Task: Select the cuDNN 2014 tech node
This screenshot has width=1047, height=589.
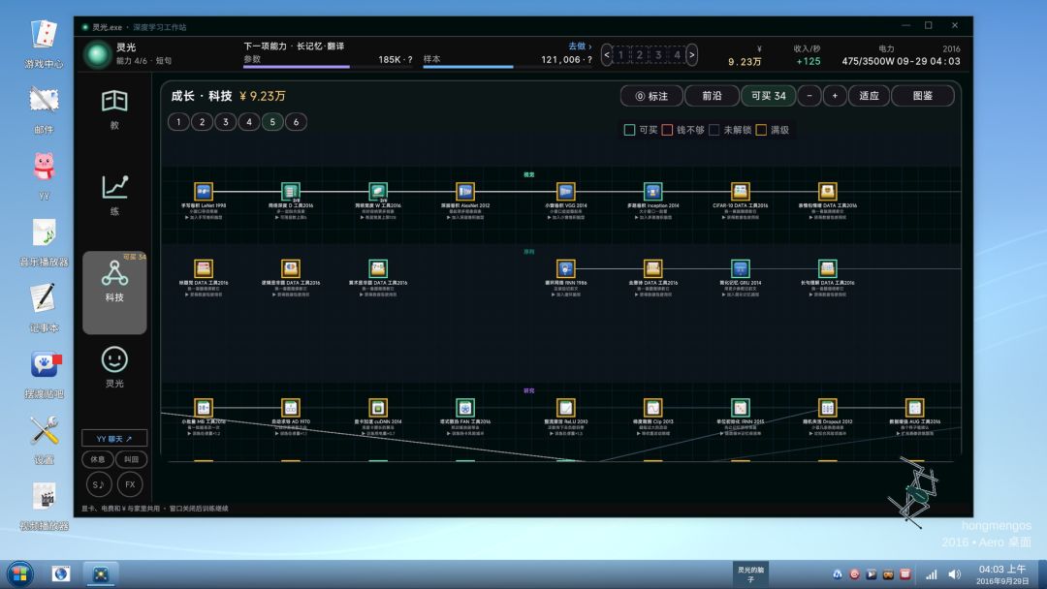Action: coord(378,408)
